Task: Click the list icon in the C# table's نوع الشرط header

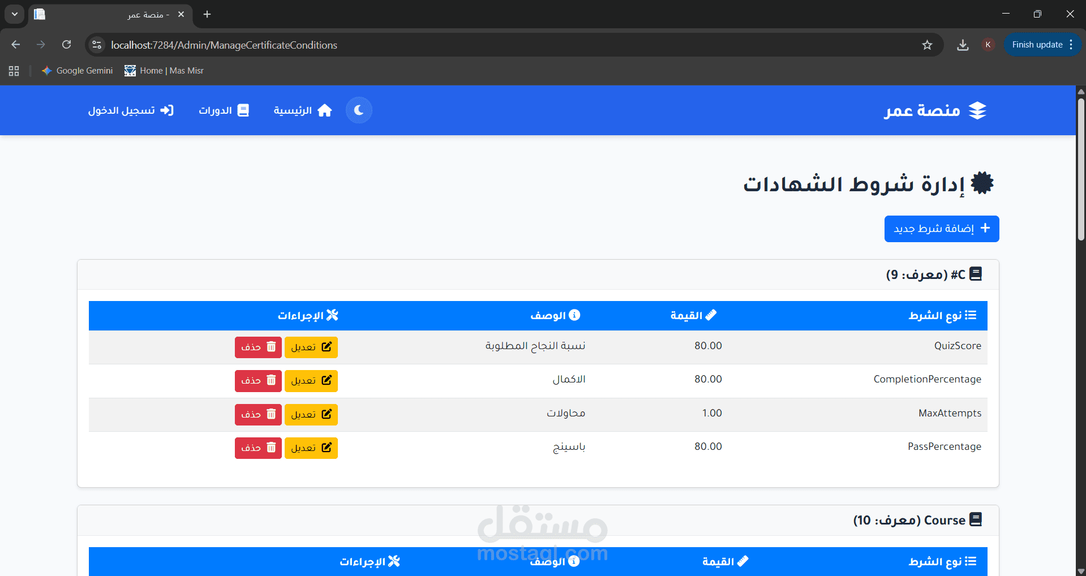Action: (971, 315)
